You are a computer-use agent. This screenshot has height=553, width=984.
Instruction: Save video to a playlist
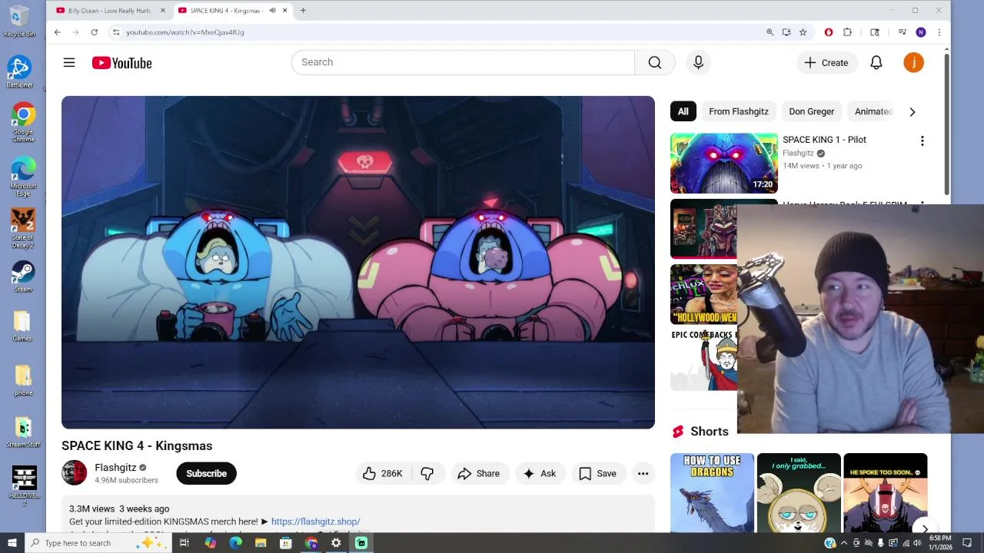coord(598,474)
